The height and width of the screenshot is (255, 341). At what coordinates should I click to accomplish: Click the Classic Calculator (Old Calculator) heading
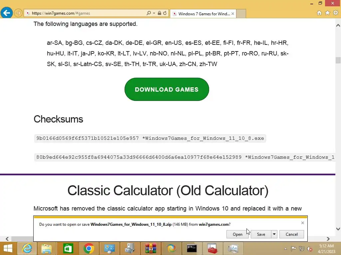pos(168,191)
